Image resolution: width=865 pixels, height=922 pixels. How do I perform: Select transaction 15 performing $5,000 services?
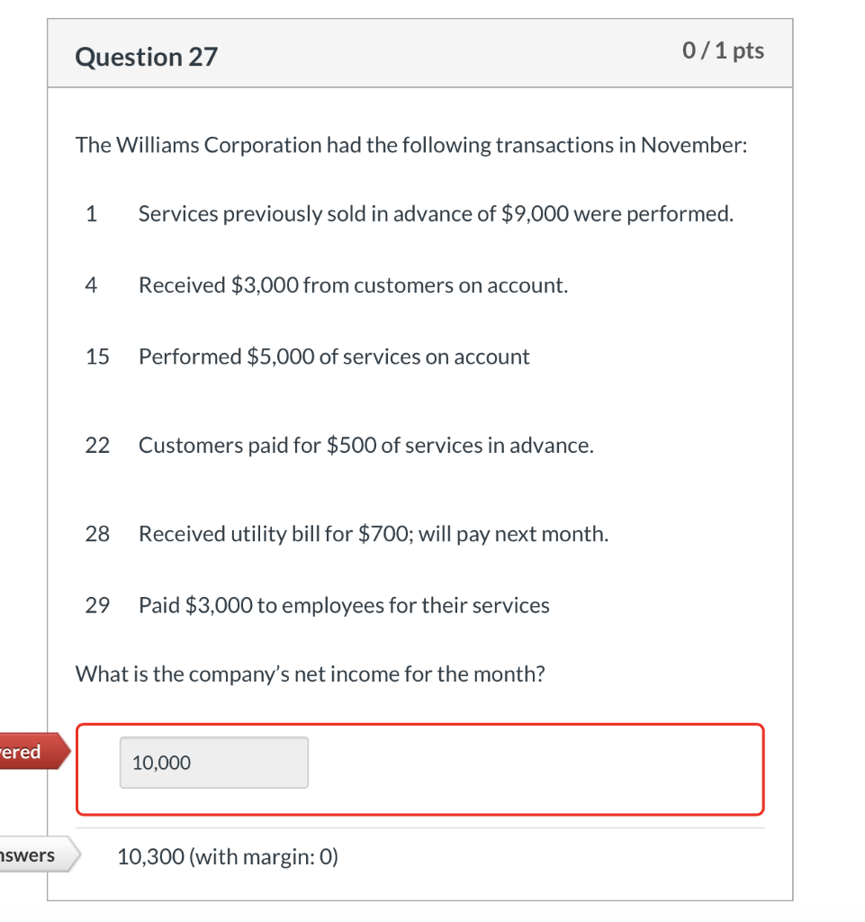(x=333, y=357)
